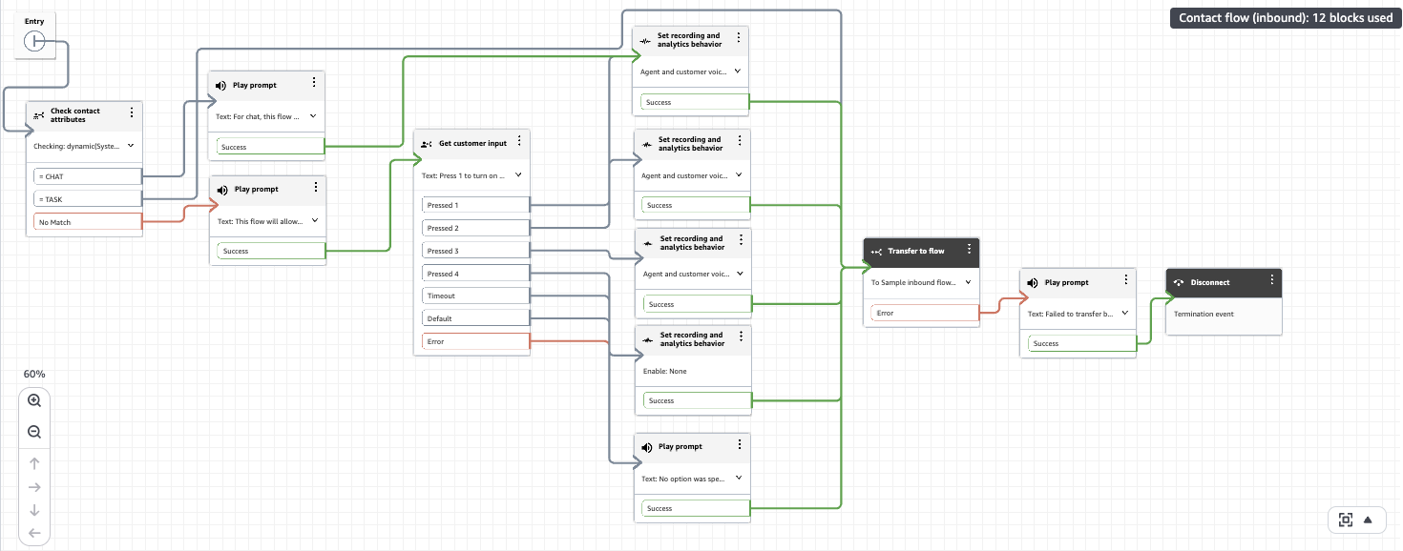Click the fit-to-screen canvas icon
The image size is (1403, 551).
click(x=1346, y=520)
